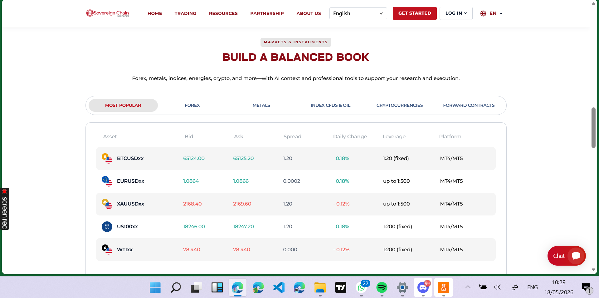Click the XAUUSDxx gold asset icon
Image resolution: width=599 pixels, height=298 pixels.
click(107, 204)
